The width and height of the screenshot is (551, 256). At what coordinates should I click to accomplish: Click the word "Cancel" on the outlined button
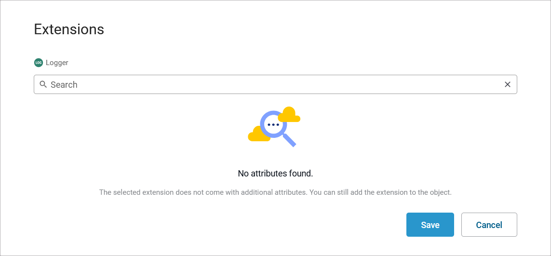click(489, 225)
